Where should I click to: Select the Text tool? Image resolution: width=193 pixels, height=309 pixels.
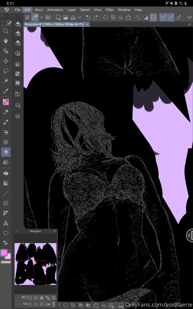pyautogui.click(x=6, y=223)
